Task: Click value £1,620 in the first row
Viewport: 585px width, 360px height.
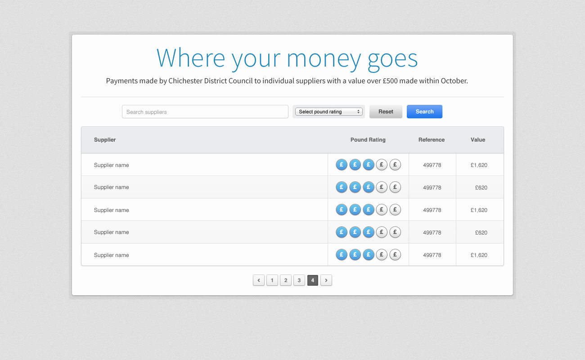Action: [x=479, y=165]
